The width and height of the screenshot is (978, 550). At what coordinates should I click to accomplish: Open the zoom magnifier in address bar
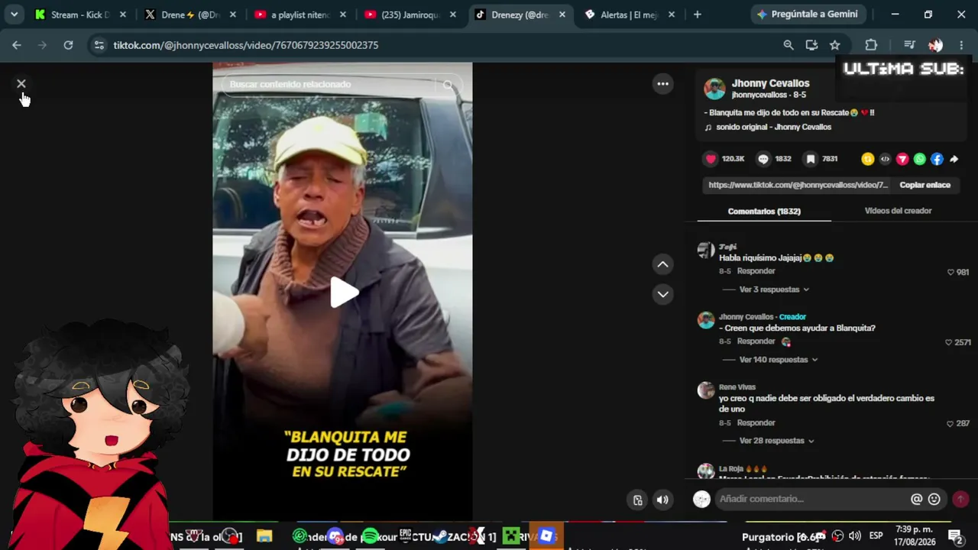point(789,45)
